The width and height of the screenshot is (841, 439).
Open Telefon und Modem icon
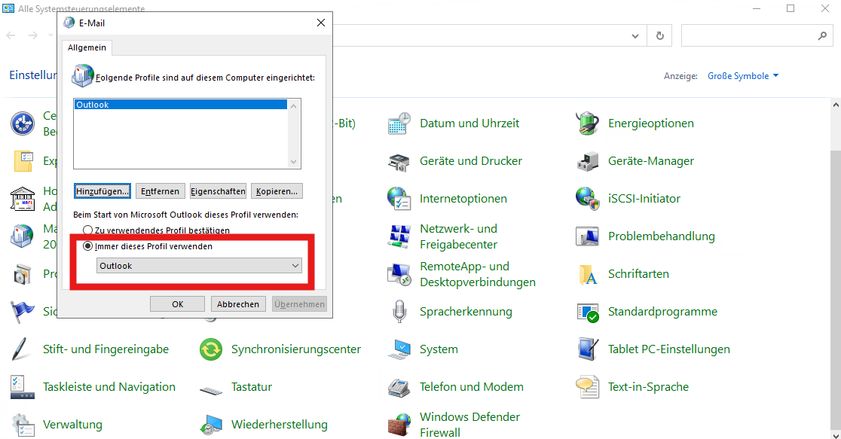point(399,387)
